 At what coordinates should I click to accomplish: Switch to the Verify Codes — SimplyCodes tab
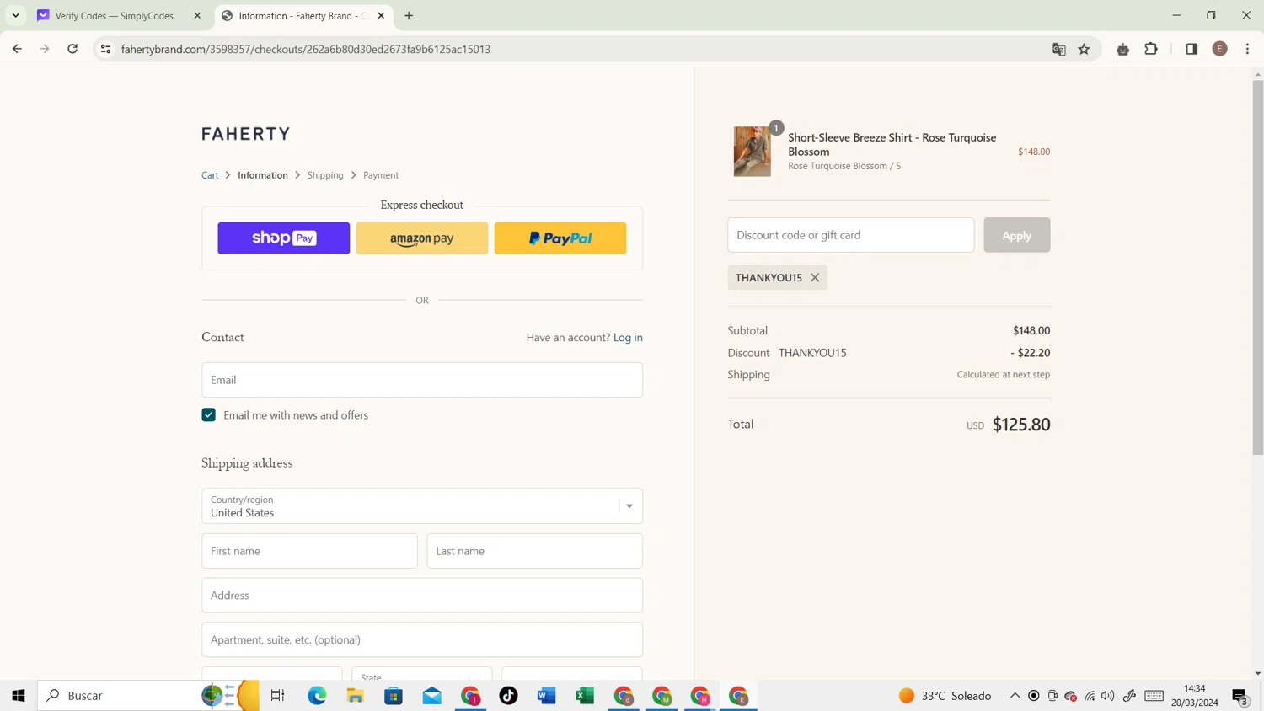(115, 15)
